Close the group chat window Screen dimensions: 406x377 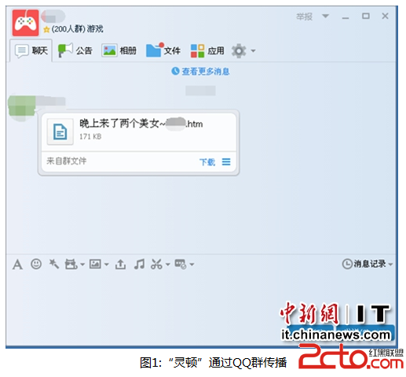coord(385,16)
